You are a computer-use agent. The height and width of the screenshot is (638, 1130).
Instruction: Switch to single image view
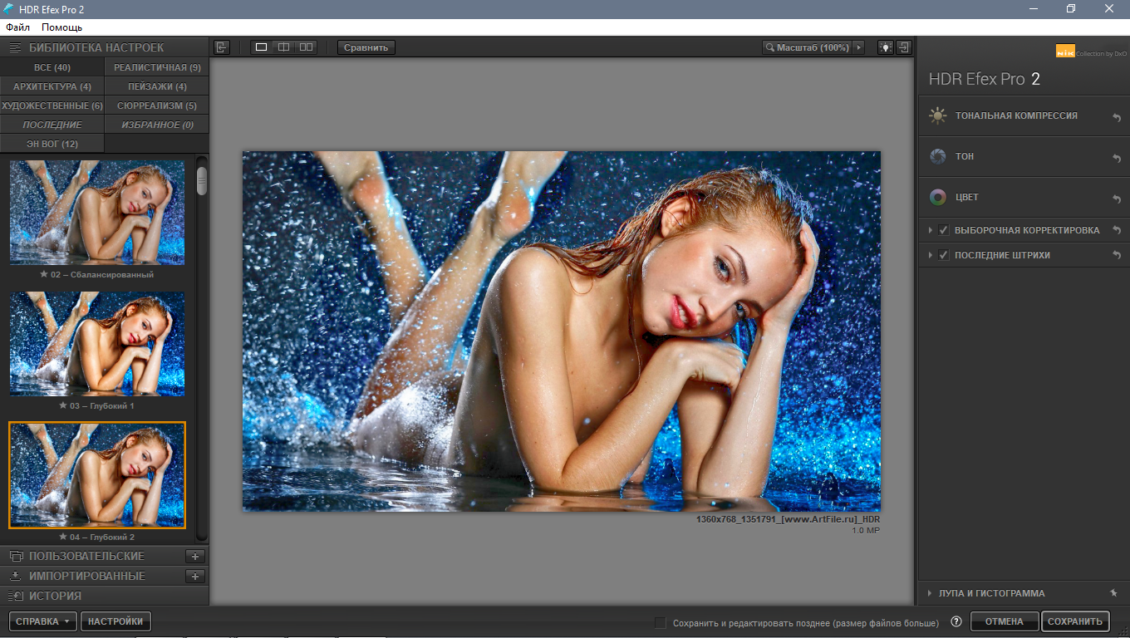[x=261, y=47]
